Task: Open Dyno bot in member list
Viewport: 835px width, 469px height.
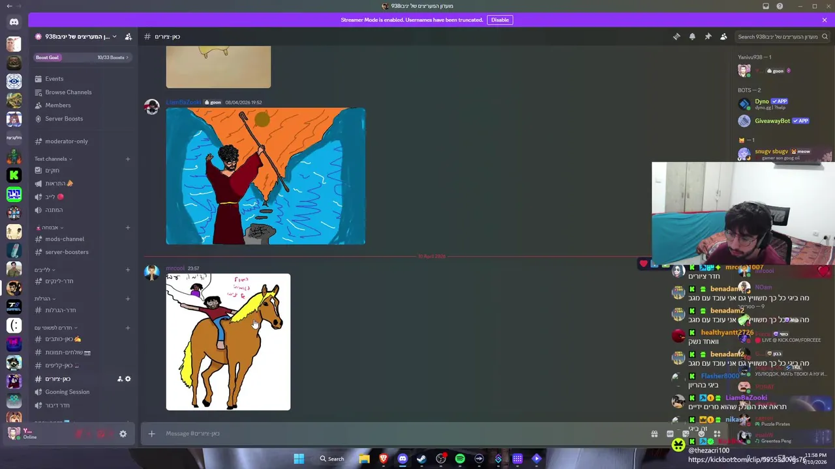Action: 783,104
